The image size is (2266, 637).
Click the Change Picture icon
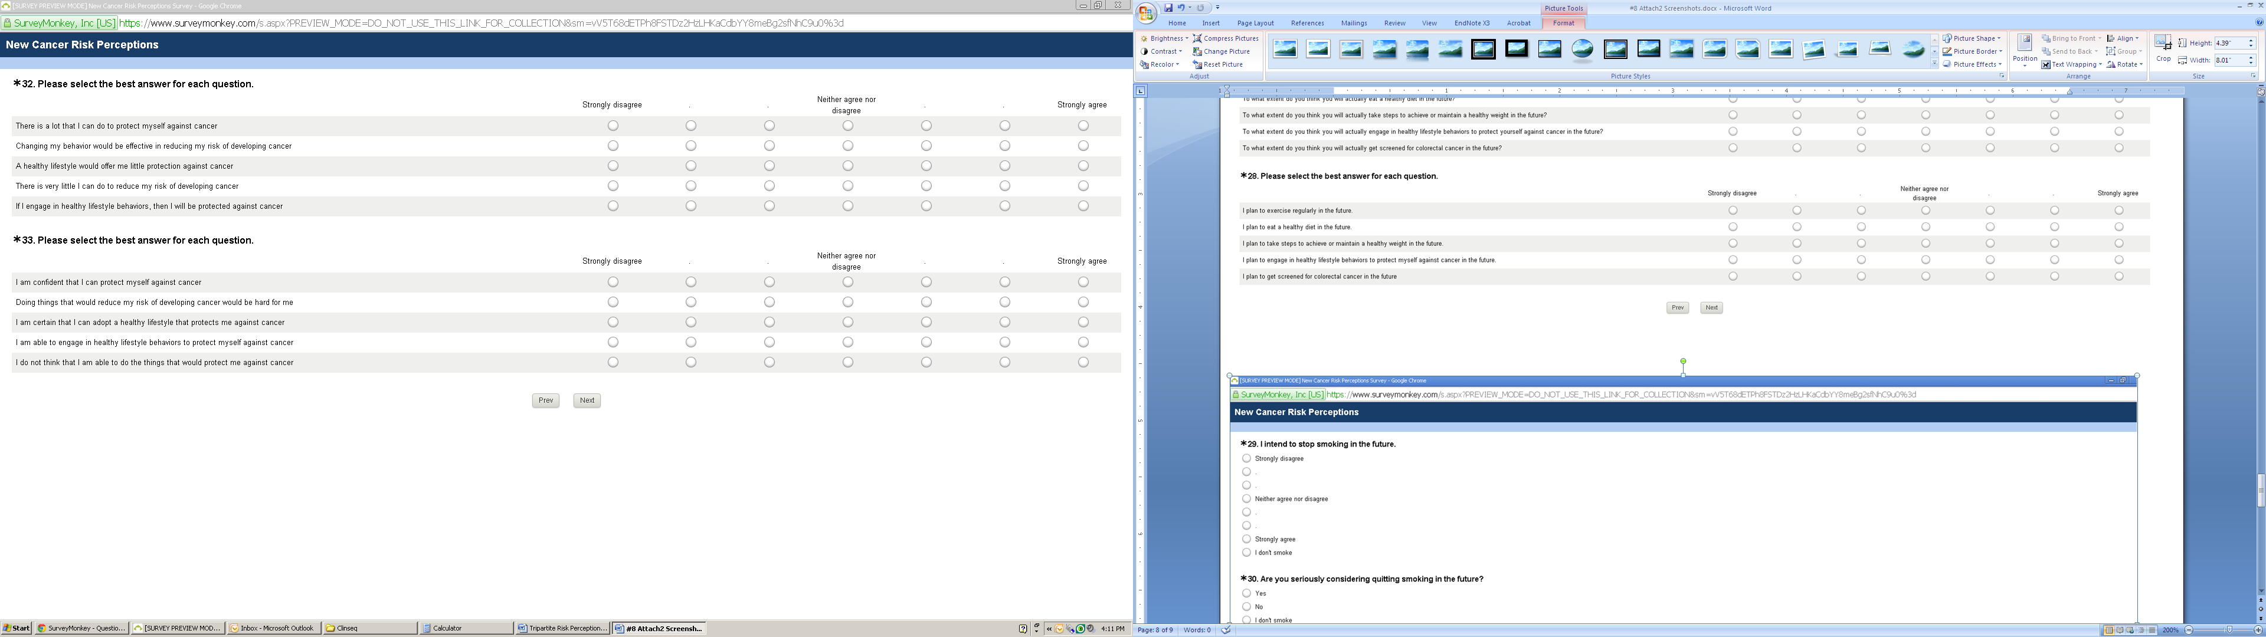coord(1198,52)
